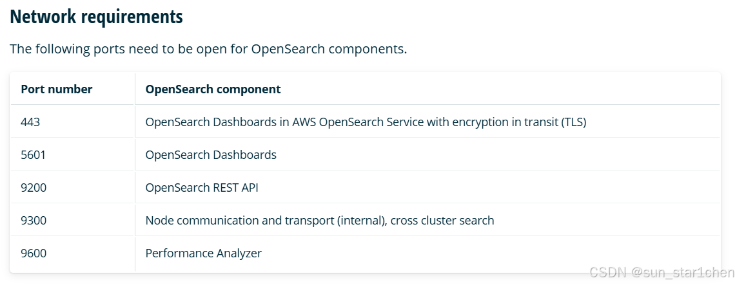Click the AWS OpenSearch Service TLS description
Screen dimensions: 737x285
coord(366,122)
